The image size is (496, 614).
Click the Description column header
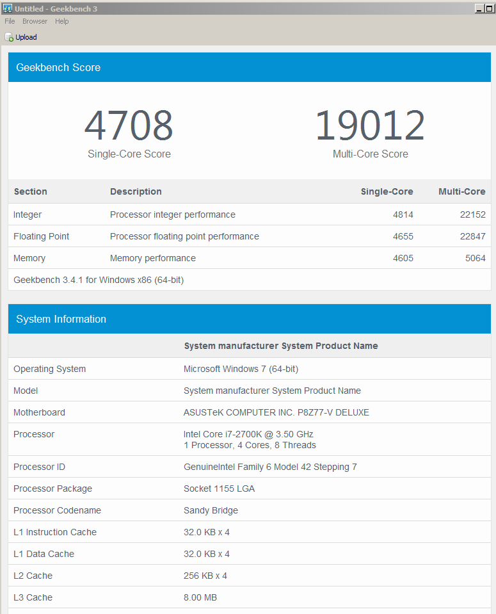coord(136,191)
